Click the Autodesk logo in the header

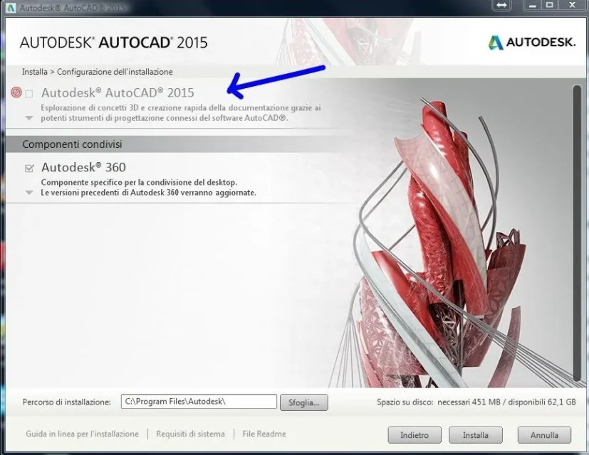531,43
